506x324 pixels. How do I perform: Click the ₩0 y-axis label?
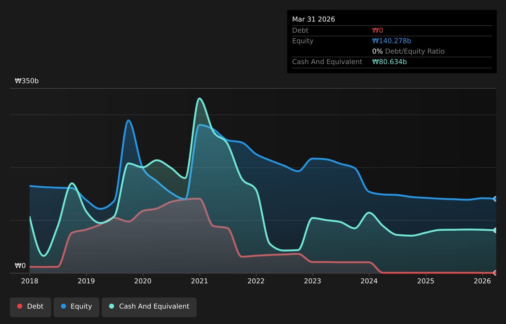(x=20, y=266)
